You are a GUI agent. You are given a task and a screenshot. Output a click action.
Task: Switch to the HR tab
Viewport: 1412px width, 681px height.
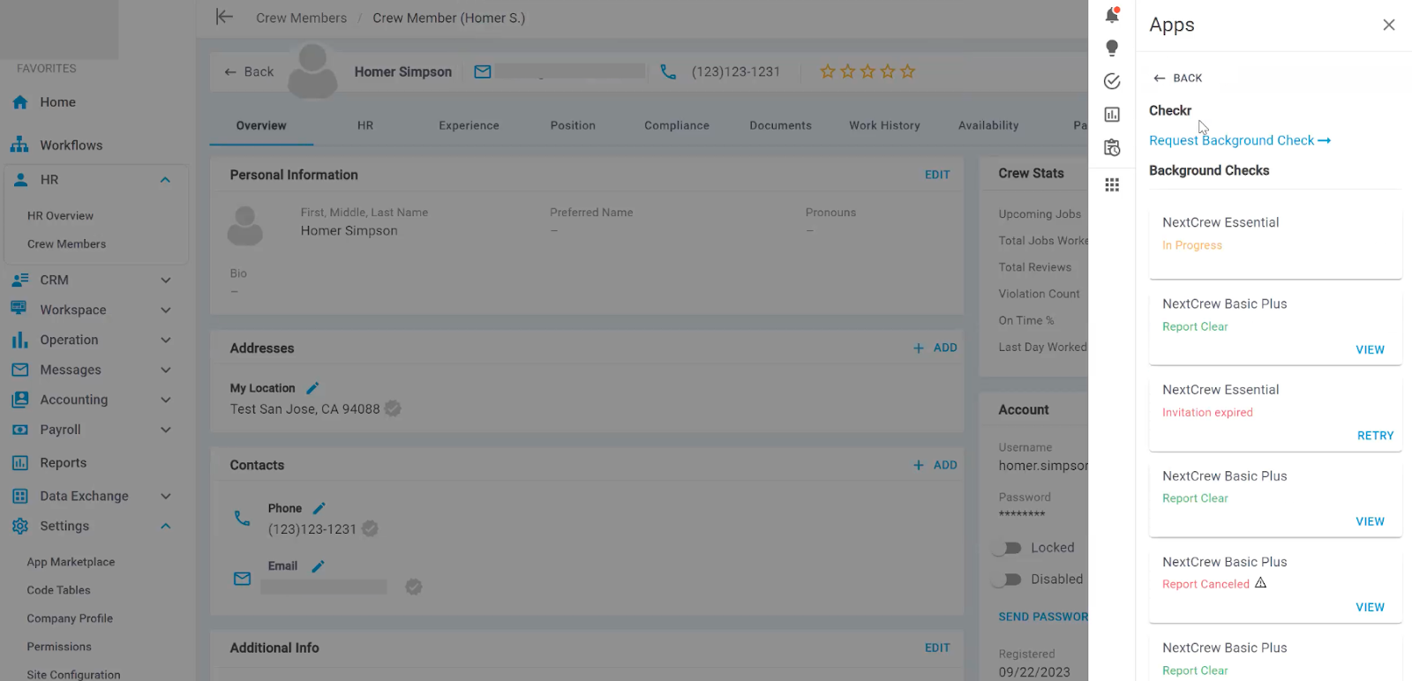coord(365,125)
